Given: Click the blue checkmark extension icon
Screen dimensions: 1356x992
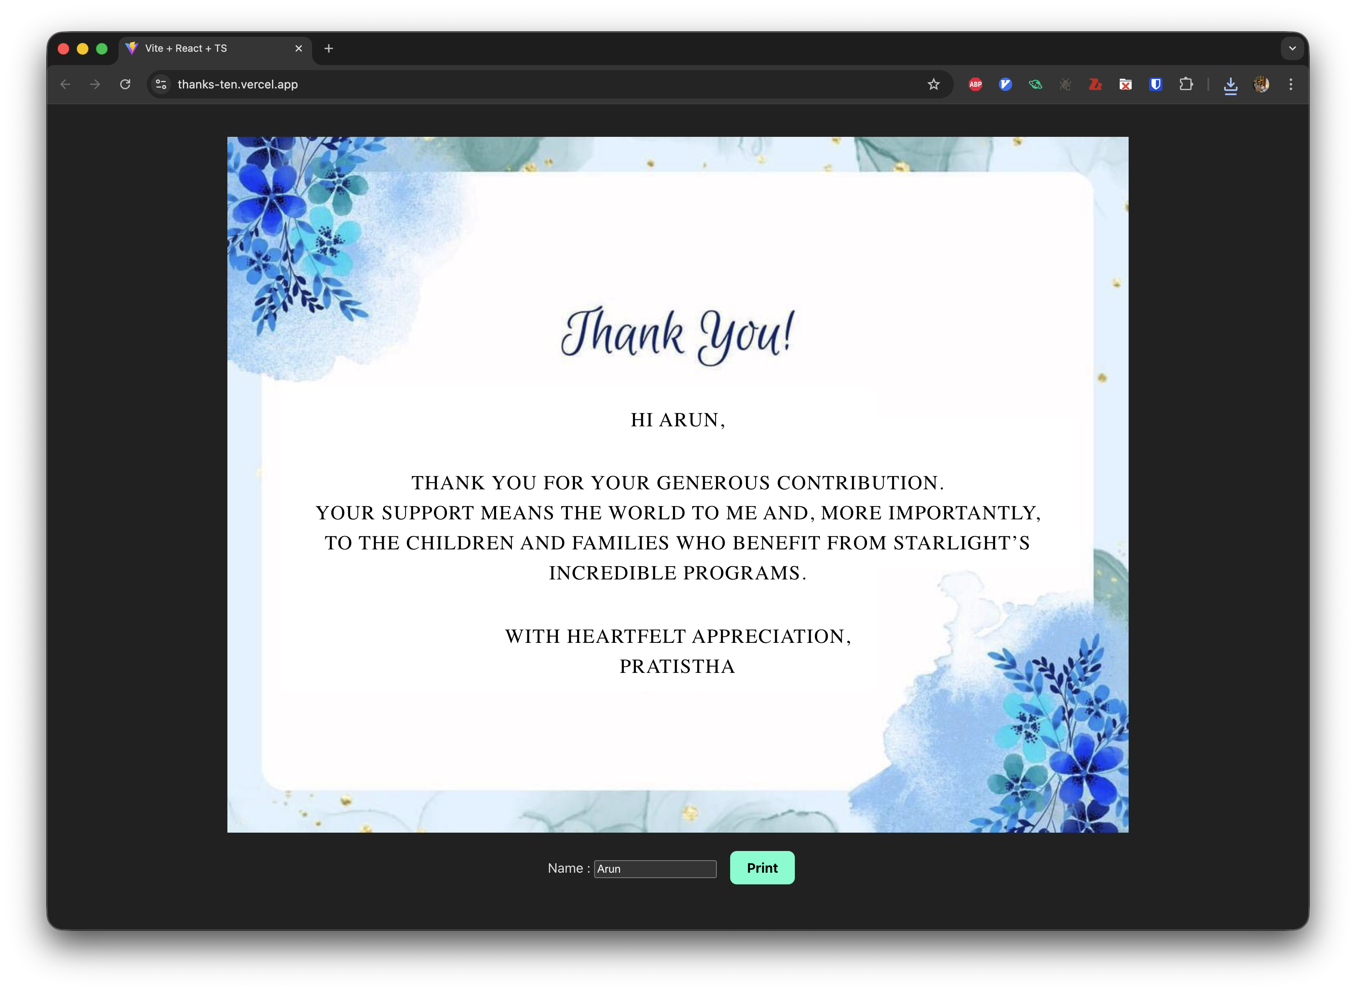Looking at the screenshot, I should (1005, 85).
